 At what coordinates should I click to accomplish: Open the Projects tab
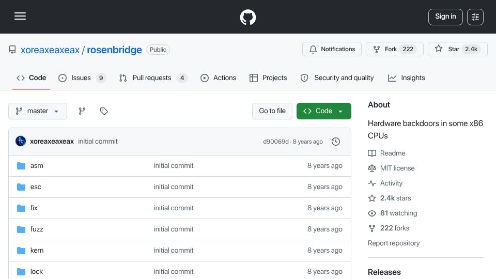[268, 78]
